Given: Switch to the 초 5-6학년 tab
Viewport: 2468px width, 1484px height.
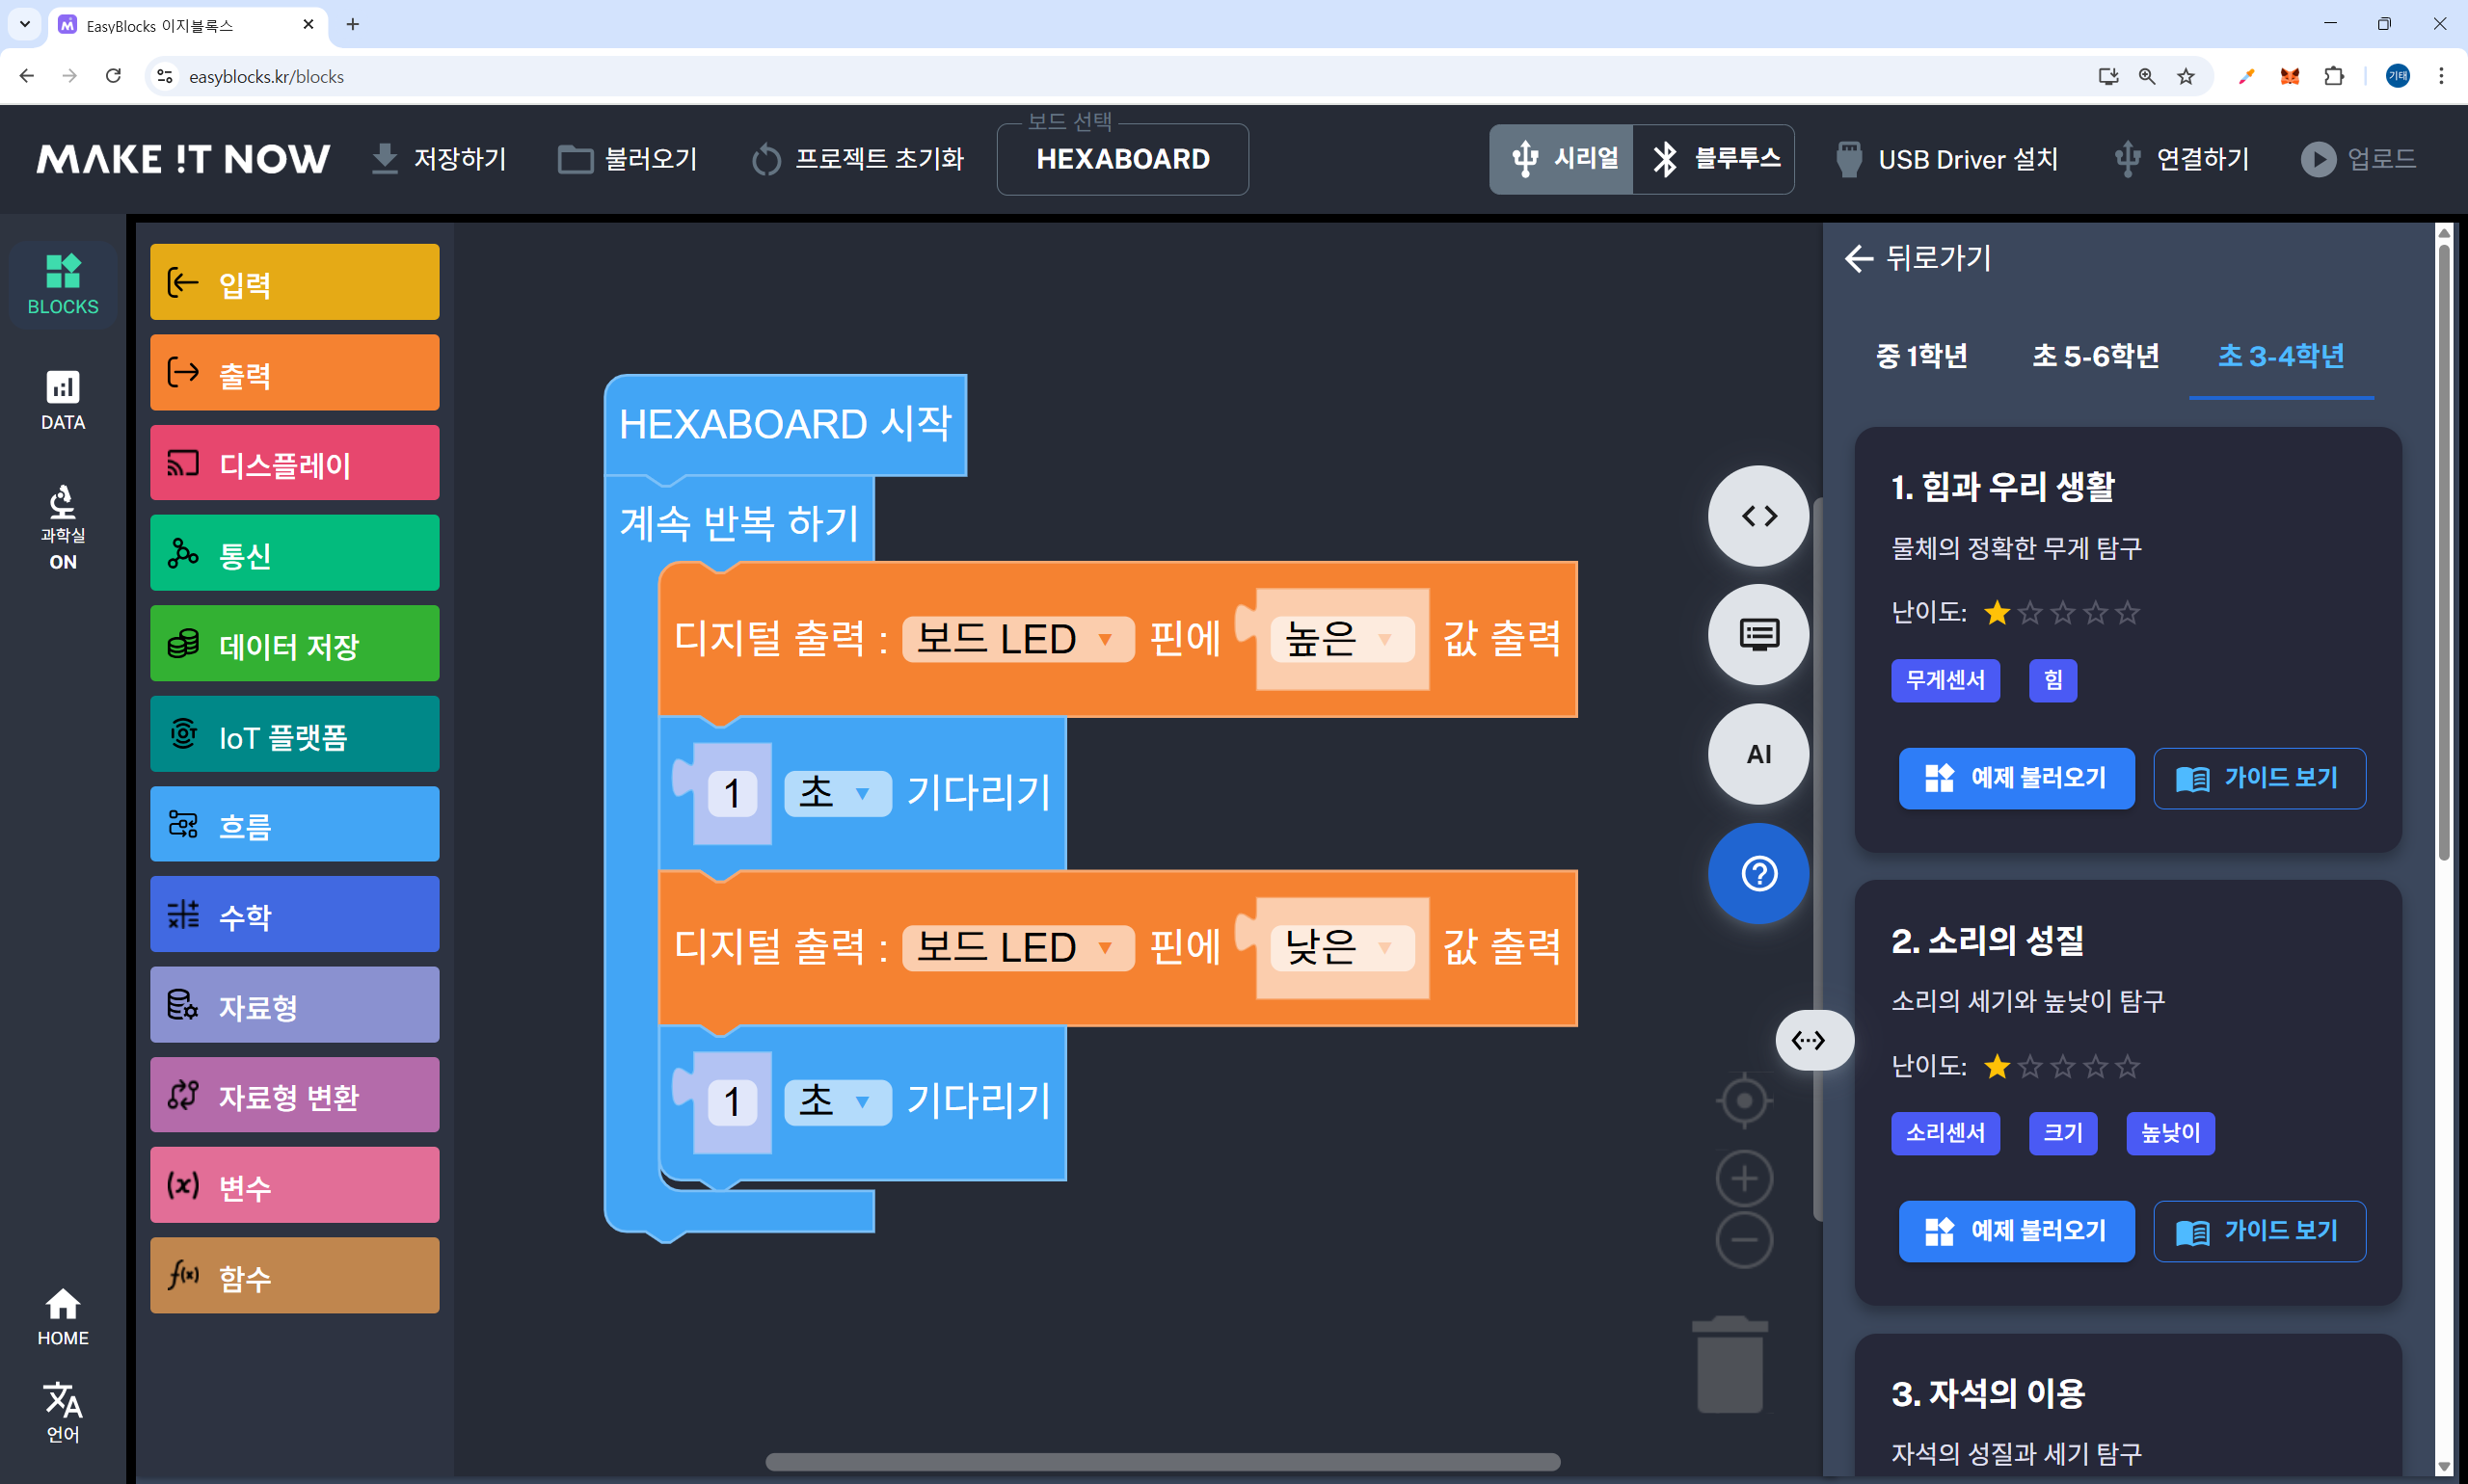Looking at the screenshot, I should tap(2095, 356).
